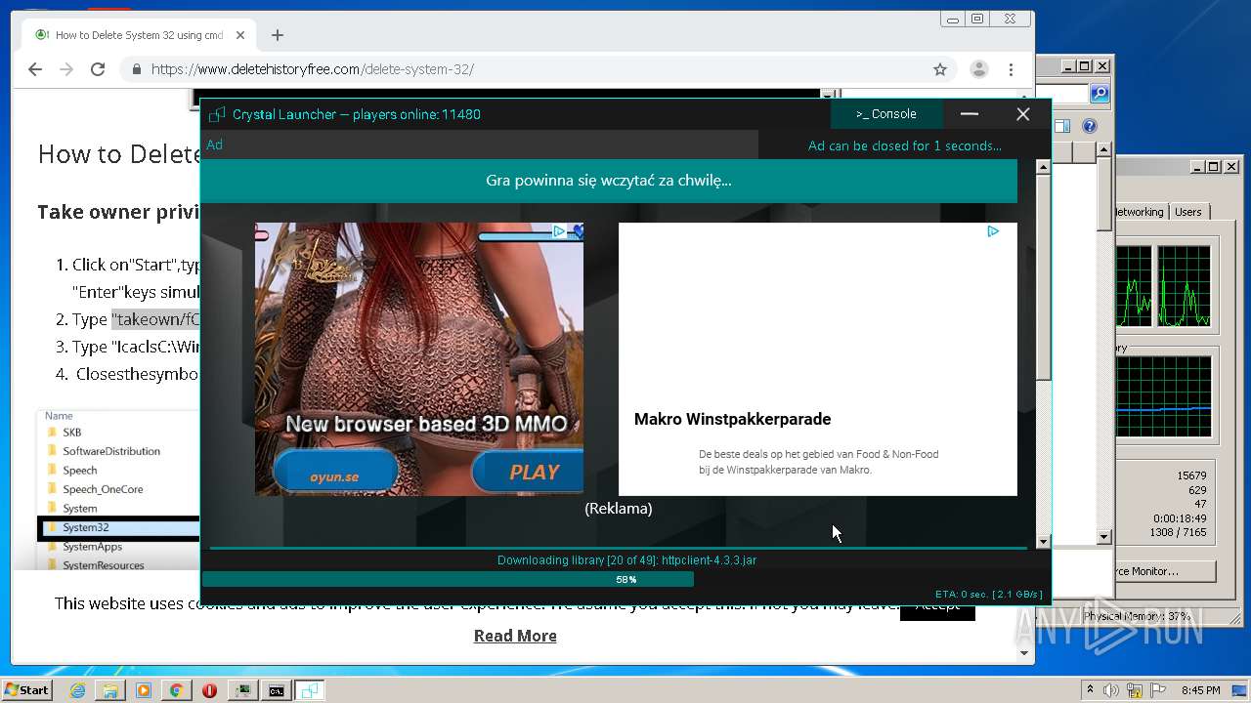1251x703 pixels.
Task: Switch to Users tab in Task Manager
Action: (1188, 212)
